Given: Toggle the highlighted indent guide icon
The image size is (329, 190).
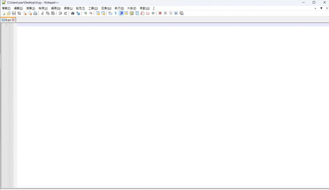Looking at the screenshot, I should [121, 13].
